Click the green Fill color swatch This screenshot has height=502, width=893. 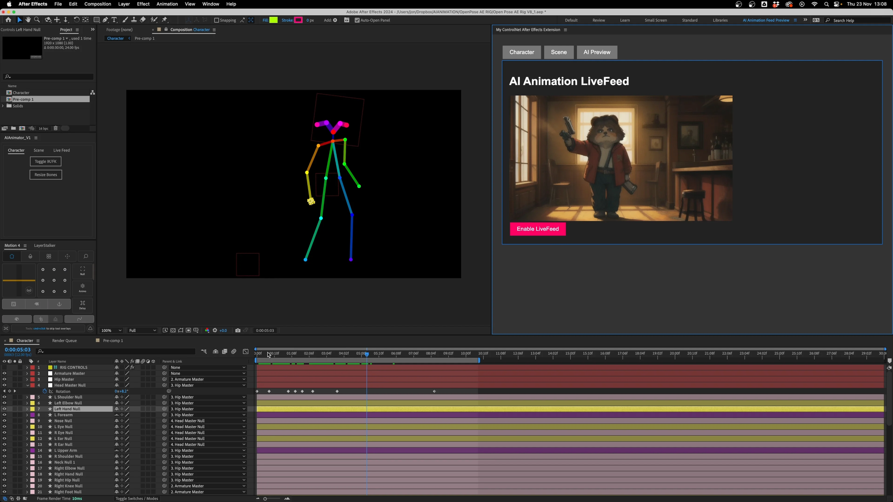(274, 20)
